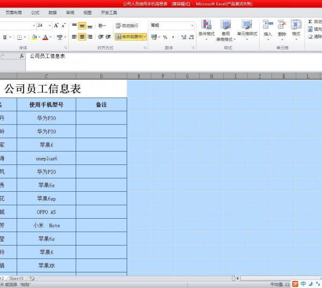Screen dimensions: 322x288
Task: Open the 数据 ribbon tab
Action: pyautogui.click(x=53, y=12)
